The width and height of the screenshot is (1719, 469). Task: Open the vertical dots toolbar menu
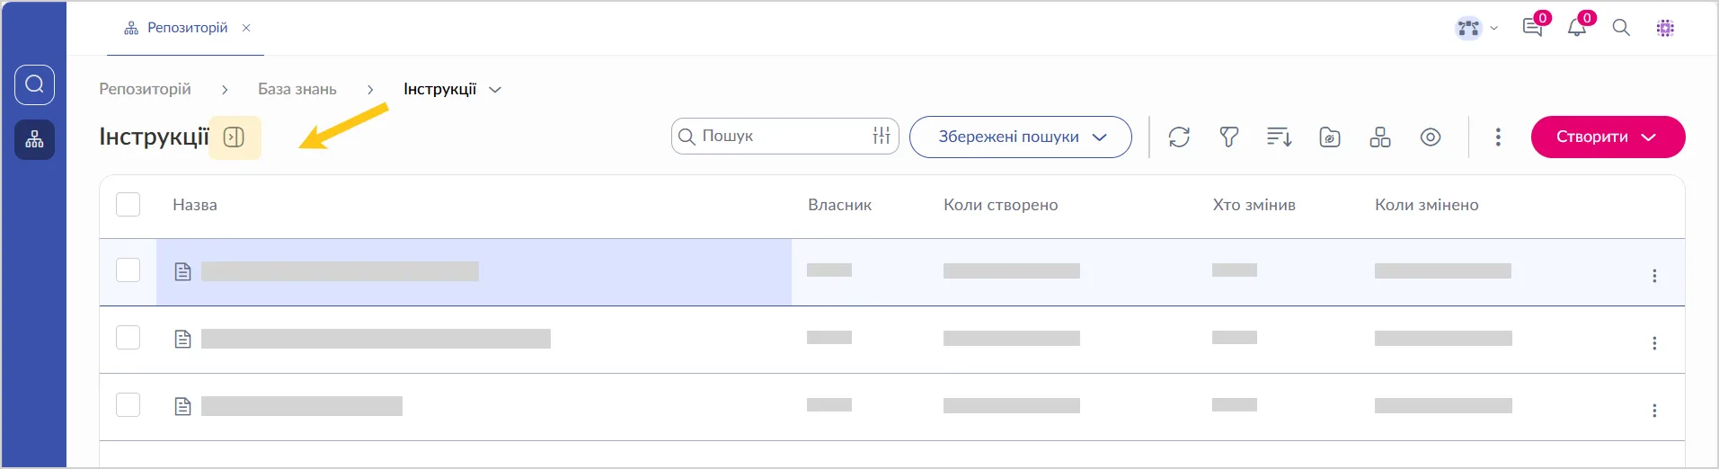(1498, 137)
